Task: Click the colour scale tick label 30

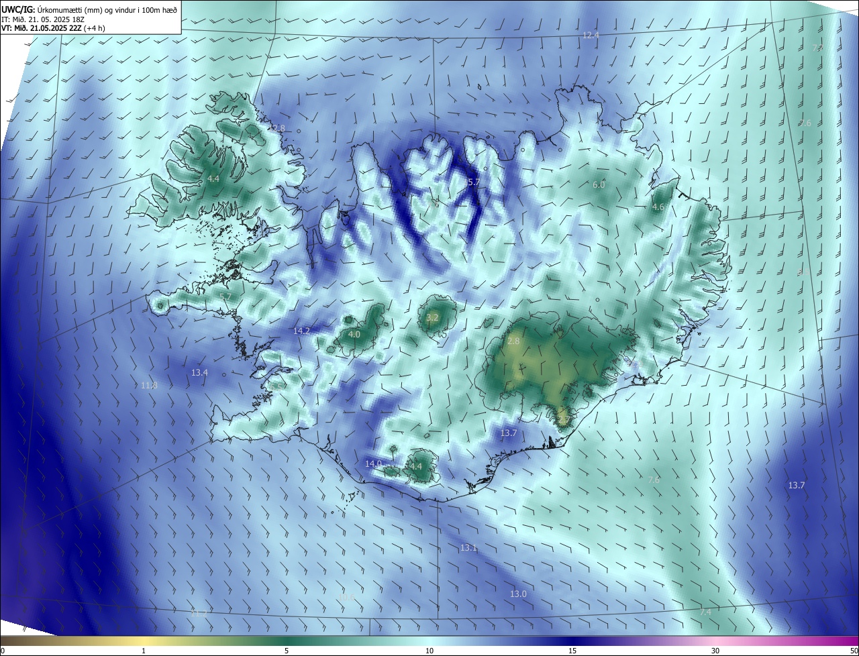Action: coord(715,651)
